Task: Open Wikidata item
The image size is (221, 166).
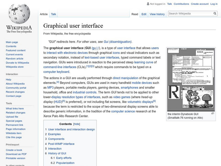Action: click(14, 133)
